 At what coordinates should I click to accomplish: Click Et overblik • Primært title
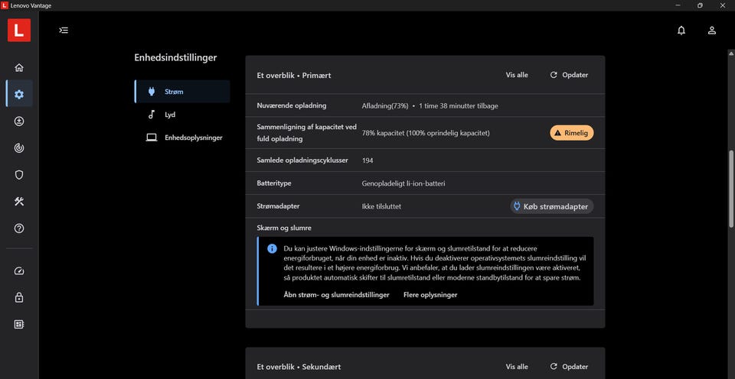click(x=294, y=76)
